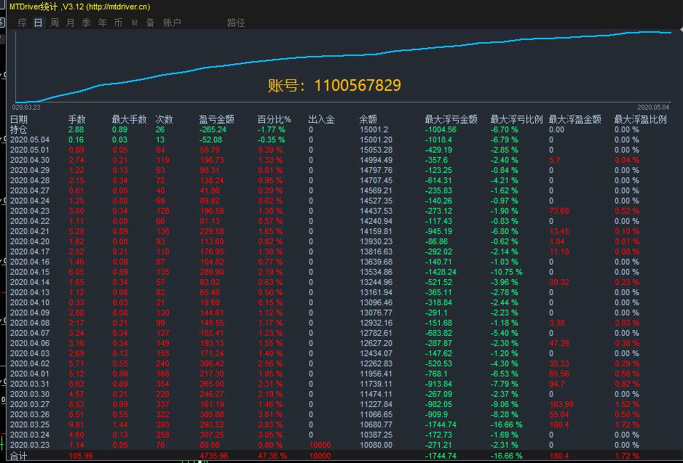The image size is (683, 463).
Task: Switch to the 年 yearly tab
Action: pos(103,23)
